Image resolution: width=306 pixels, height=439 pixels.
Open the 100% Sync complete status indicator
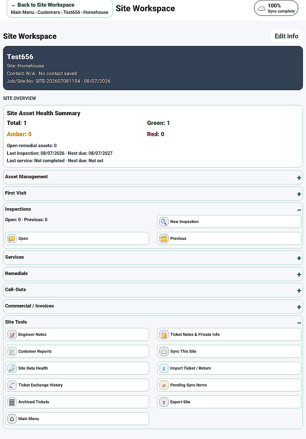coord(276,8)
